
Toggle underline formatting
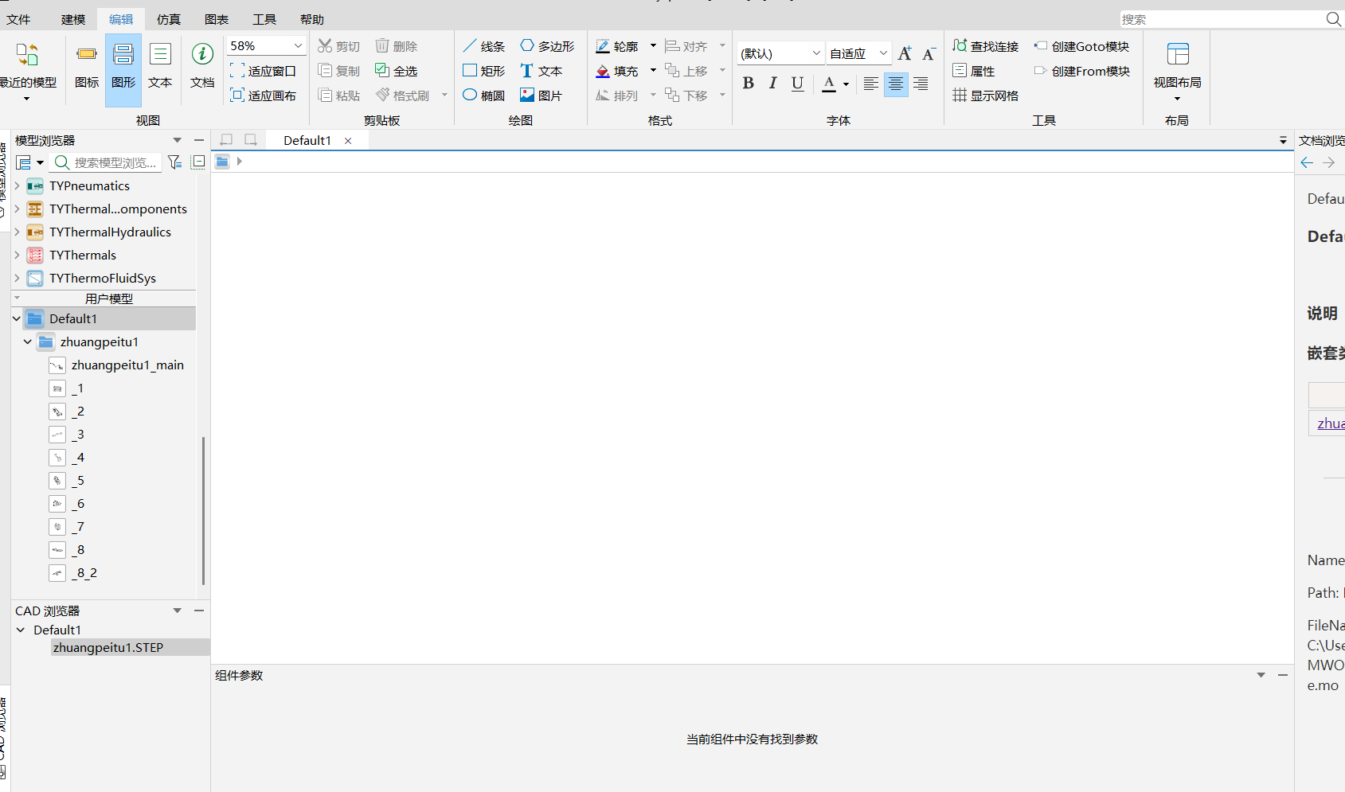click(797, 84)
